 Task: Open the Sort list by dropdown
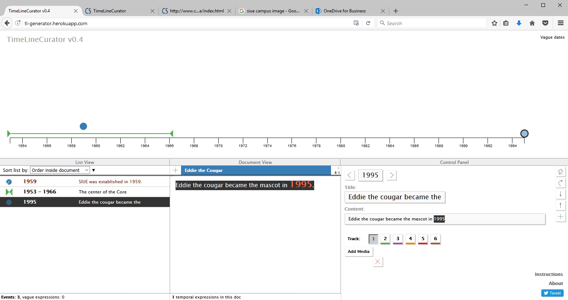tap(60, 170)
